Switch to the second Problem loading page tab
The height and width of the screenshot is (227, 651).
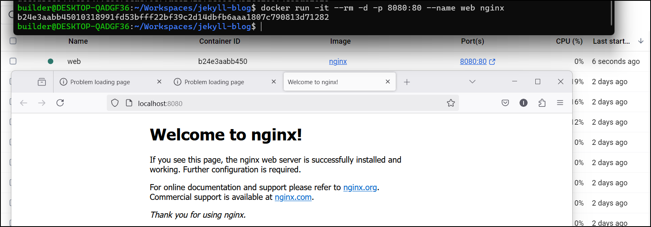pos(225,82)
